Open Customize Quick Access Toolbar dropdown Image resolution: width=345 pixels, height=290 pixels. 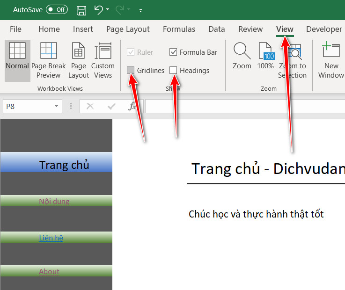[x=140, y=10]
